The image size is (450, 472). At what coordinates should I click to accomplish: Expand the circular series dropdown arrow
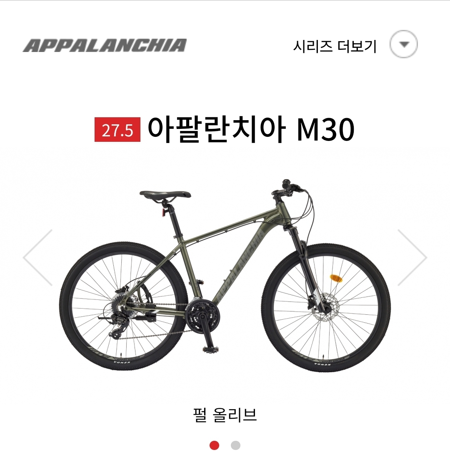point(404,44)
